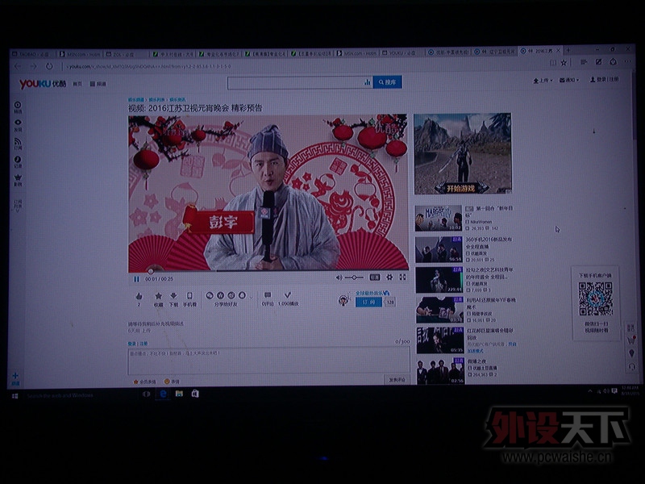Screen dimensions: 645x484
Task: Open 手机看 watch-on-phone icon
Action: click(x=189, y=295)
